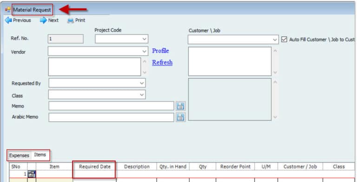This screenshot has width=357, height=182.
Task: Toggle Auto Fill Customer \ Job checkbox
Action: click(284, 39)
